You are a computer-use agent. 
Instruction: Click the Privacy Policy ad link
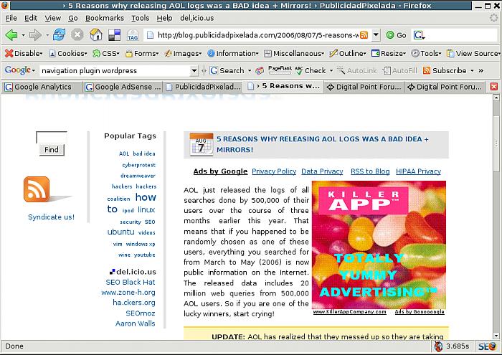click(x=274, y=171)
